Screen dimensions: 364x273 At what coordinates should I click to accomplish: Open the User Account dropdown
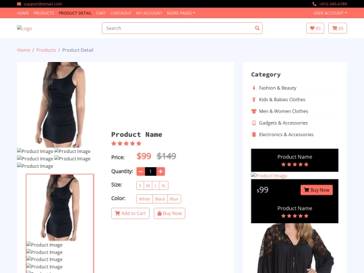click(330, 13)
